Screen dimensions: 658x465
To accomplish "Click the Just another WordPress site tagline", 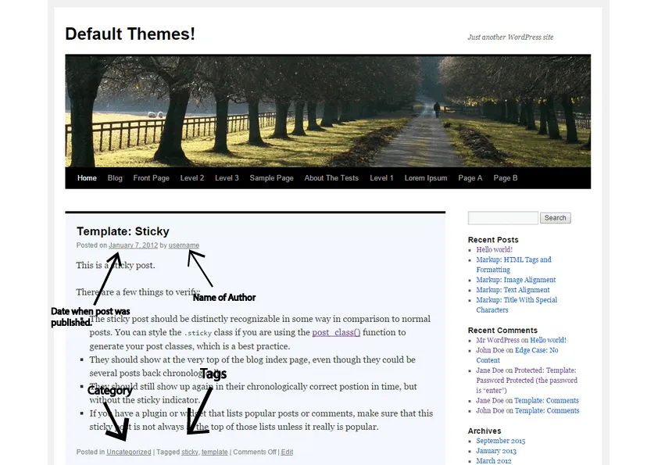I will pos(510,37).
